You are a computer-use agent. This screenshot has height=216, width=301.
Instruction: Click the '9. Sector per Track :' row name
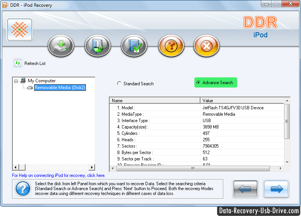coord(135,159)
